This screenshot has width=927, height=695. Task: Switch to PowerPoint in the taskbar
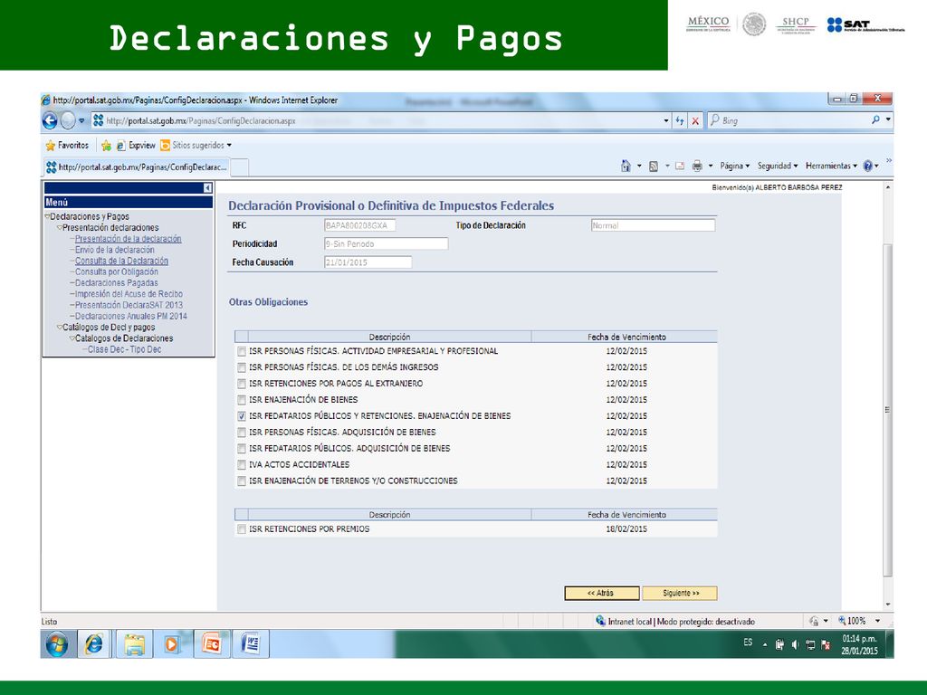212,644
